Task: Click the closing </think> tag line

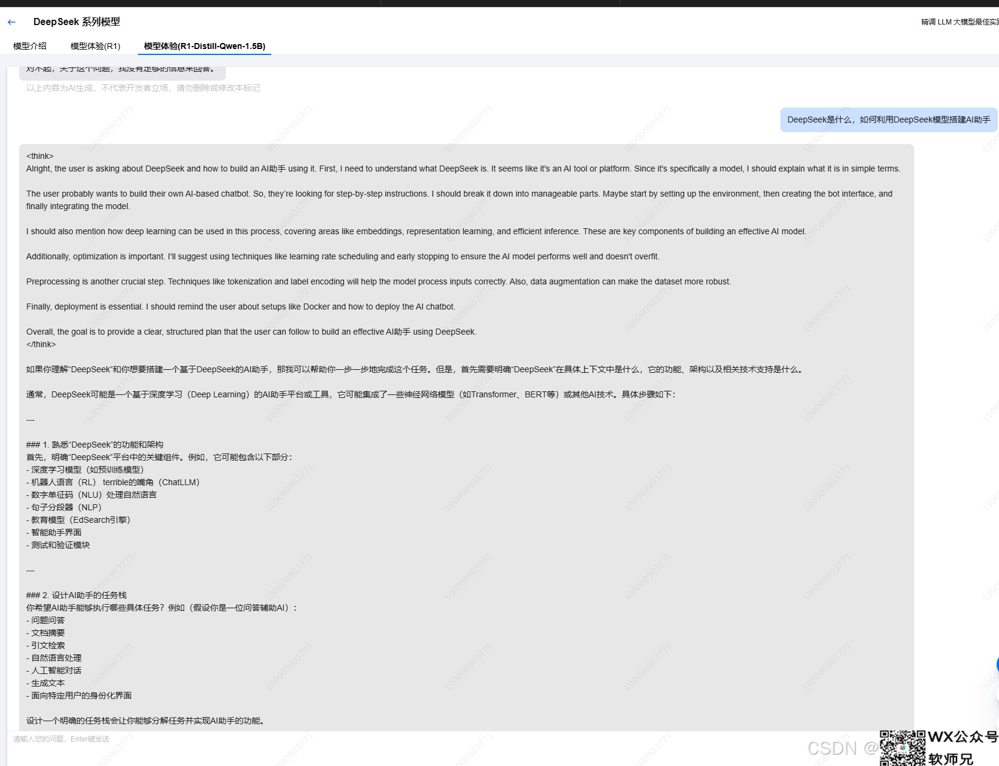Action: (x=41, y=344)
